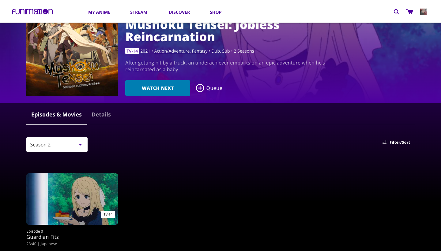Click the Mushoku Tensei poster image
Screen dimensions: 441x251
pyautogui.click(x=72, y=59)
